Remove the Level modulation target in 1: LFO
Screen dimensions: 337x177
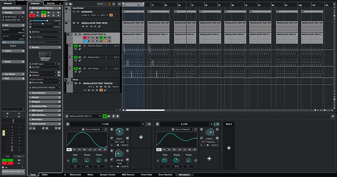tap(127, 151)
